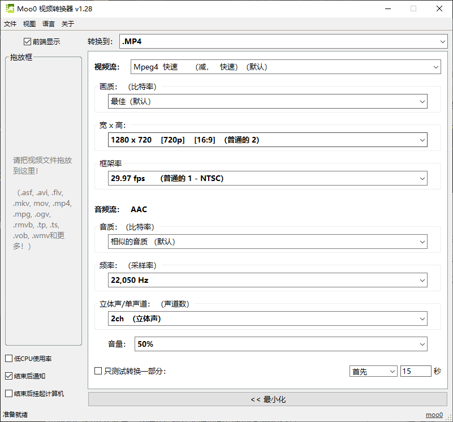Uncheck the 前端显示 checkbox
This screenshot has width=453, height=422.
coord(27,41)
